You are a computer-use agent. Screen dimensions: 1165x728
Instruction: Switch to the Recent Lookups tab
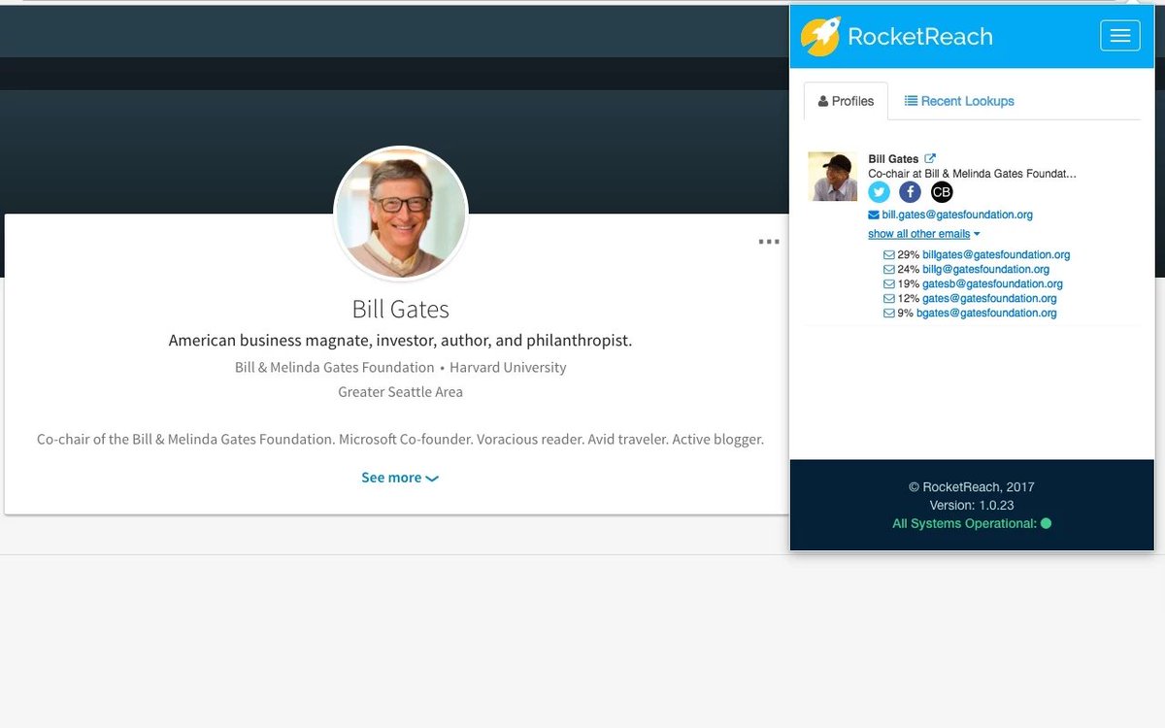tap(959, 101)
